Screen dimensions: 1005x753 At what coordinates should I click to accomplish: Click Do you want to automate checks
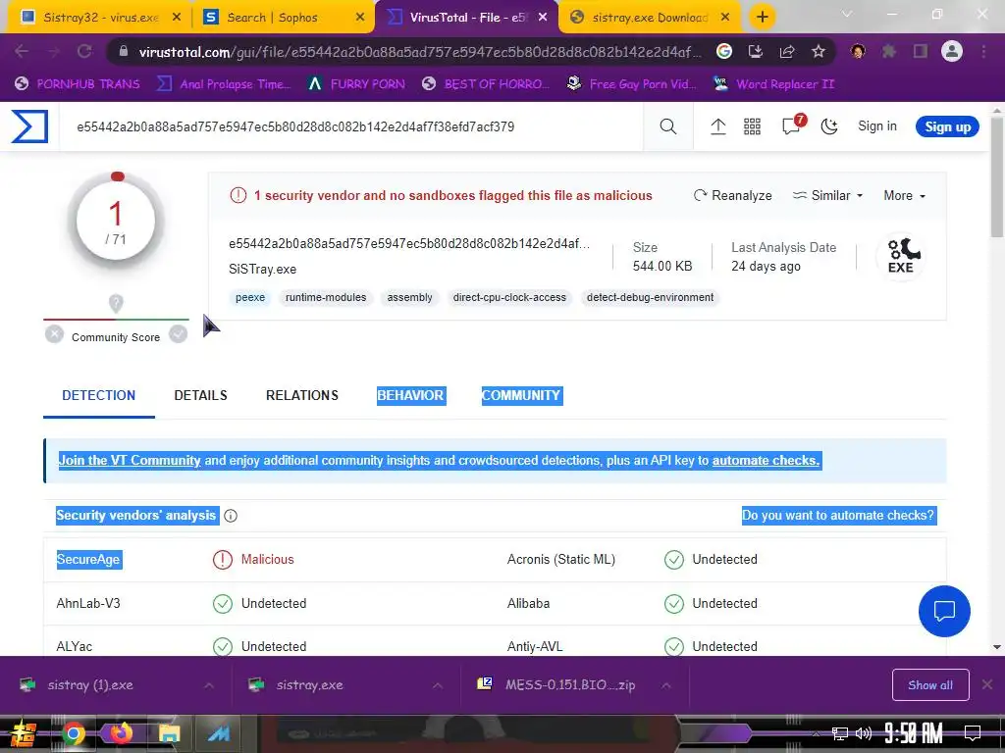tap(839, 516)
